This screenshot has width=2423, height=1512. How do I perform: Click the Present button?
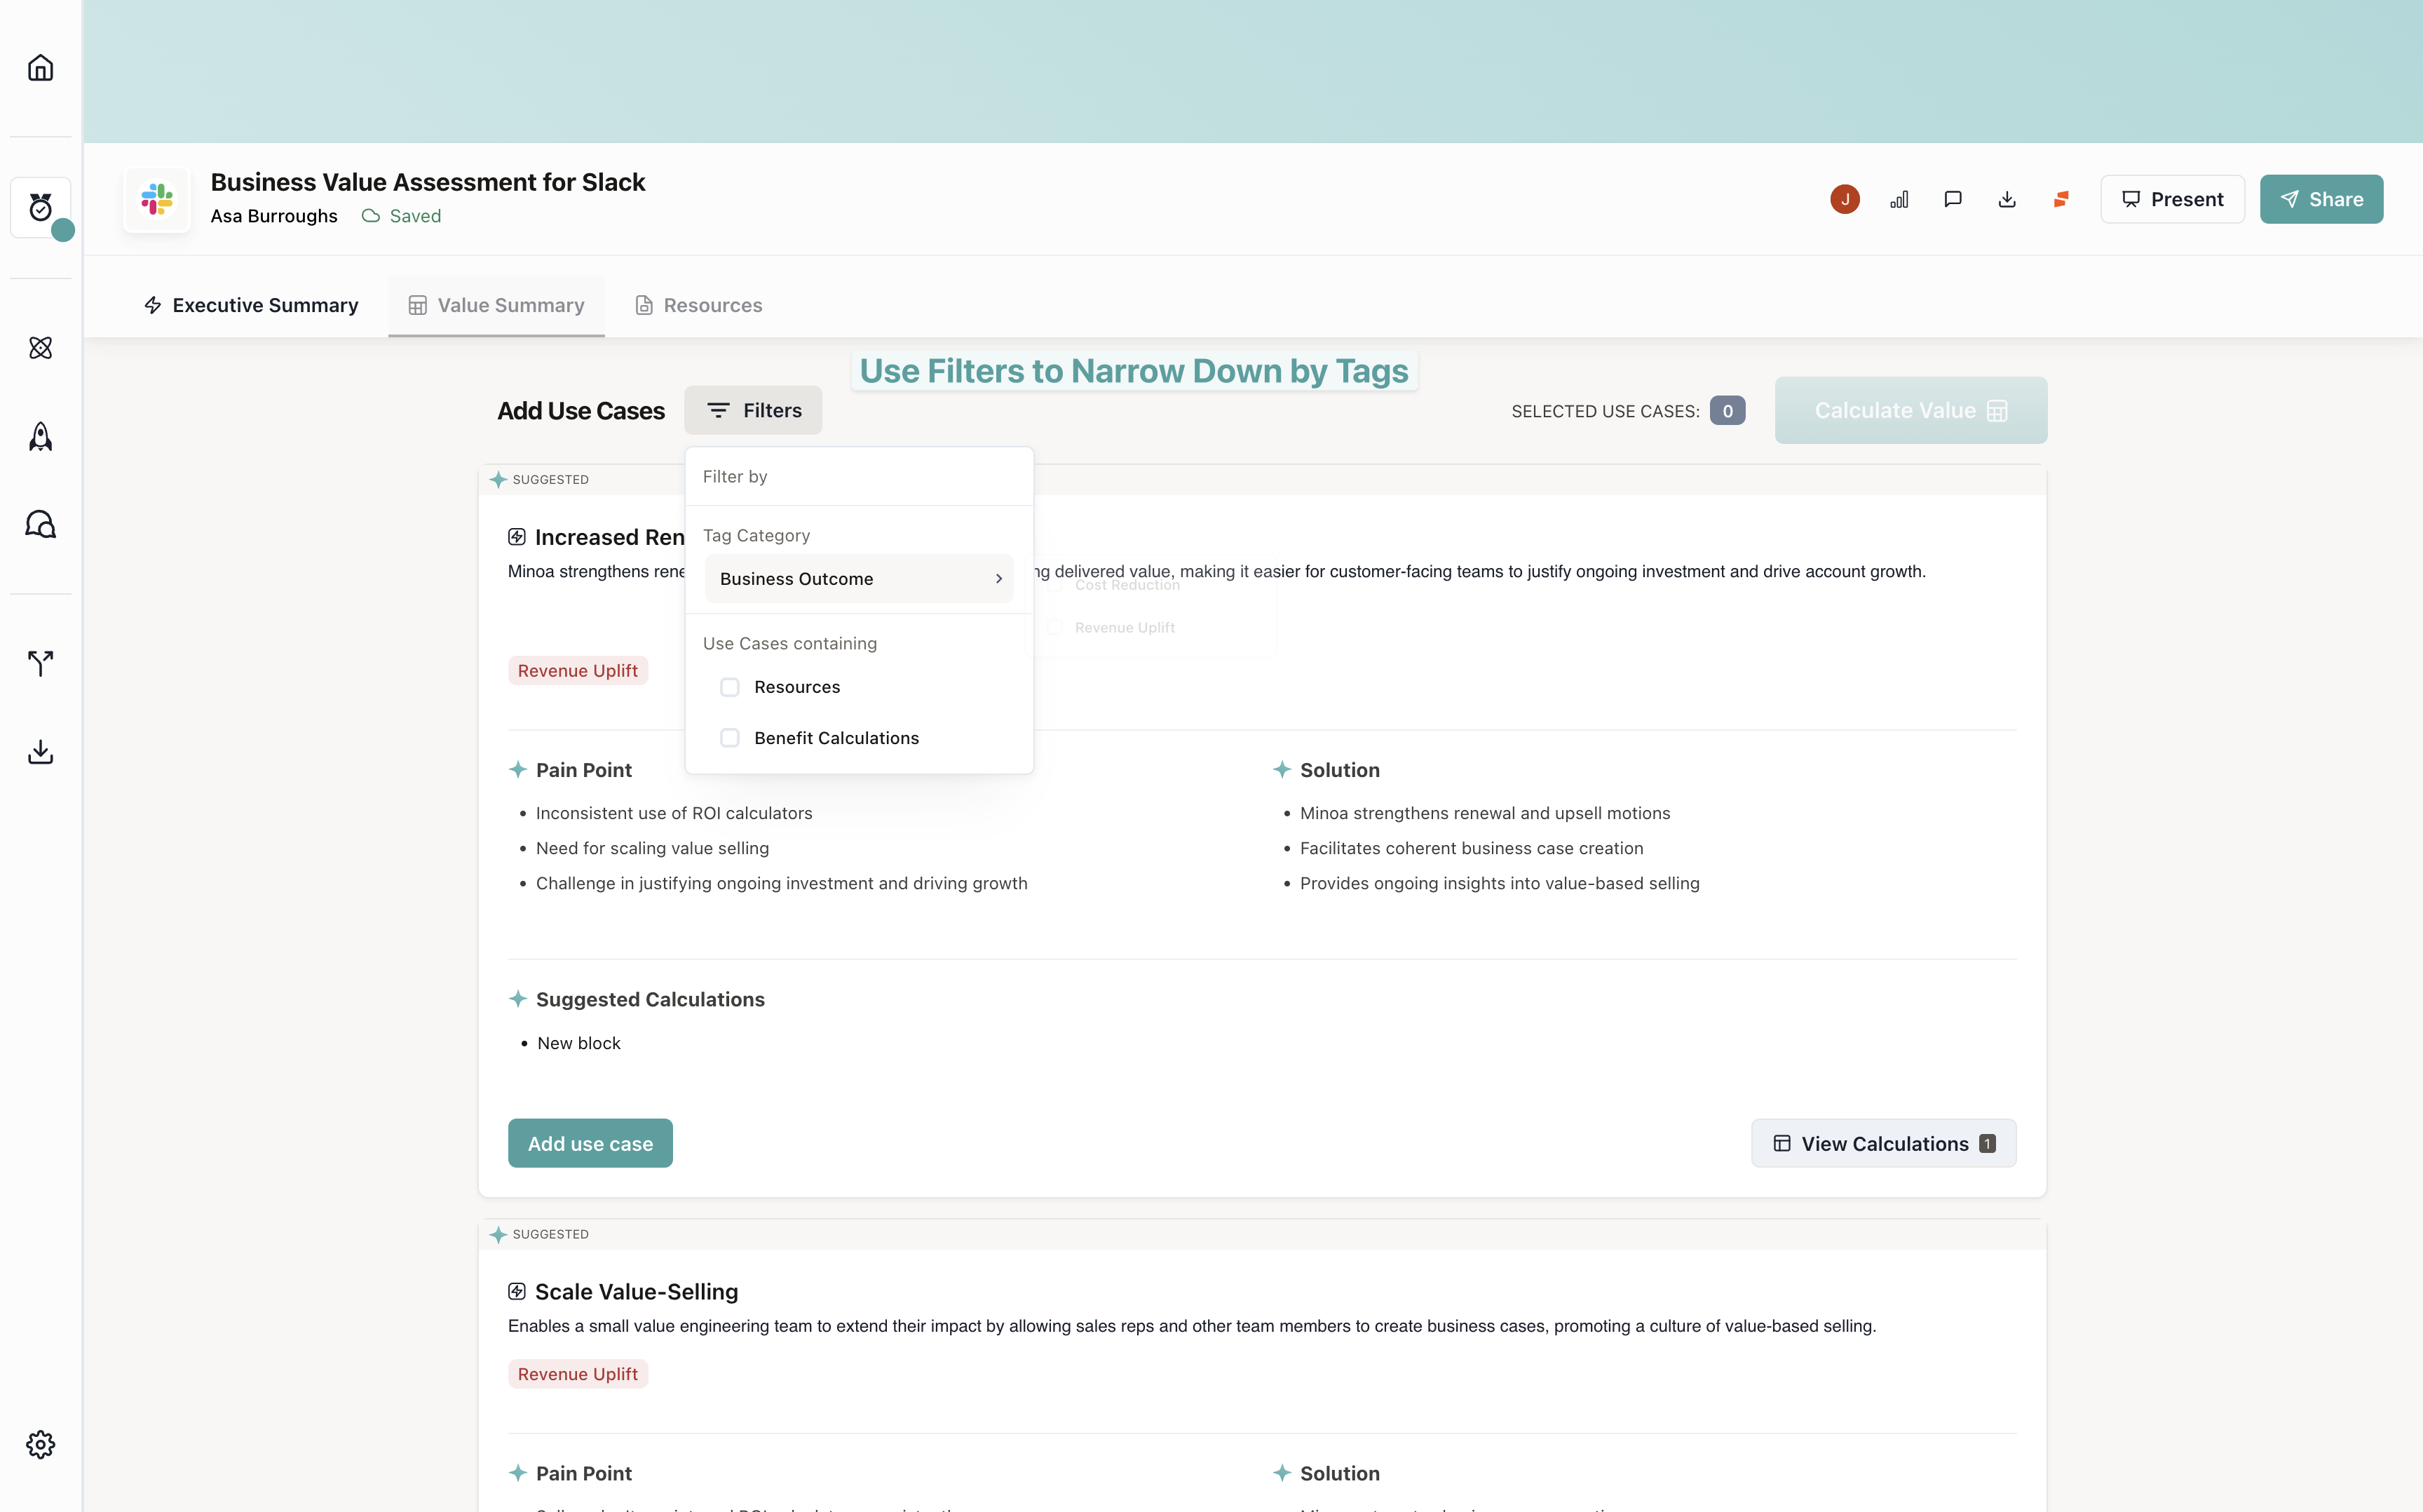2172,199
